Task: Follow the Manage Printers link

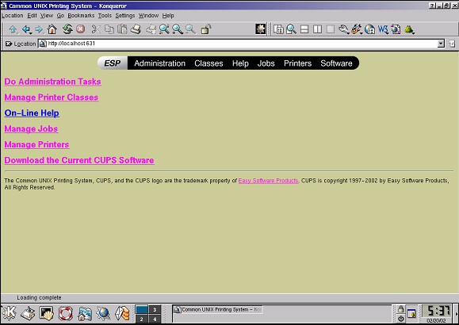Action: pos(36,144)
